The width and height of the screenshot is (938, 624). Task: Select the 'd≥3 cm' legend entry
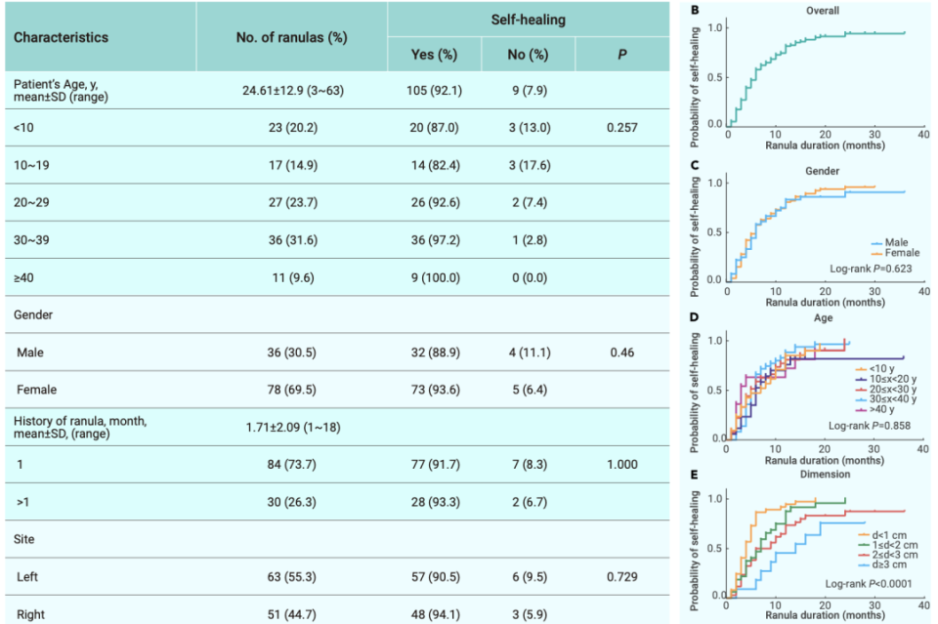coord(882,564)
